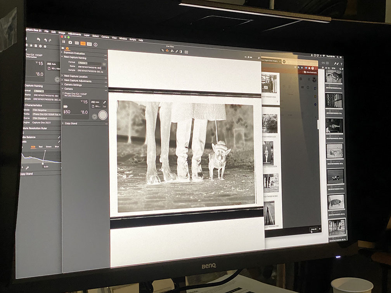The image size is (391, 293).
Task: Open the gear tool tab in main window
Action: (x=45, y=47)
